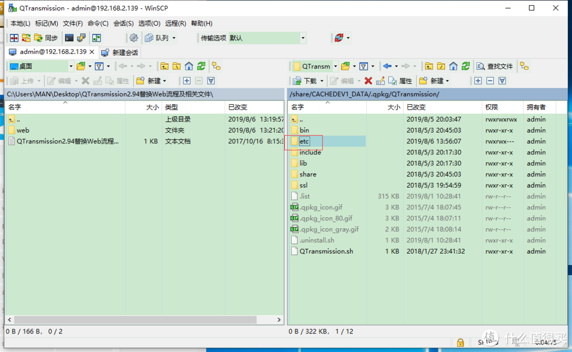Click the remote 属性 properties button
Image resolution: width=572 pixels, height=352 pixels.
400,81
